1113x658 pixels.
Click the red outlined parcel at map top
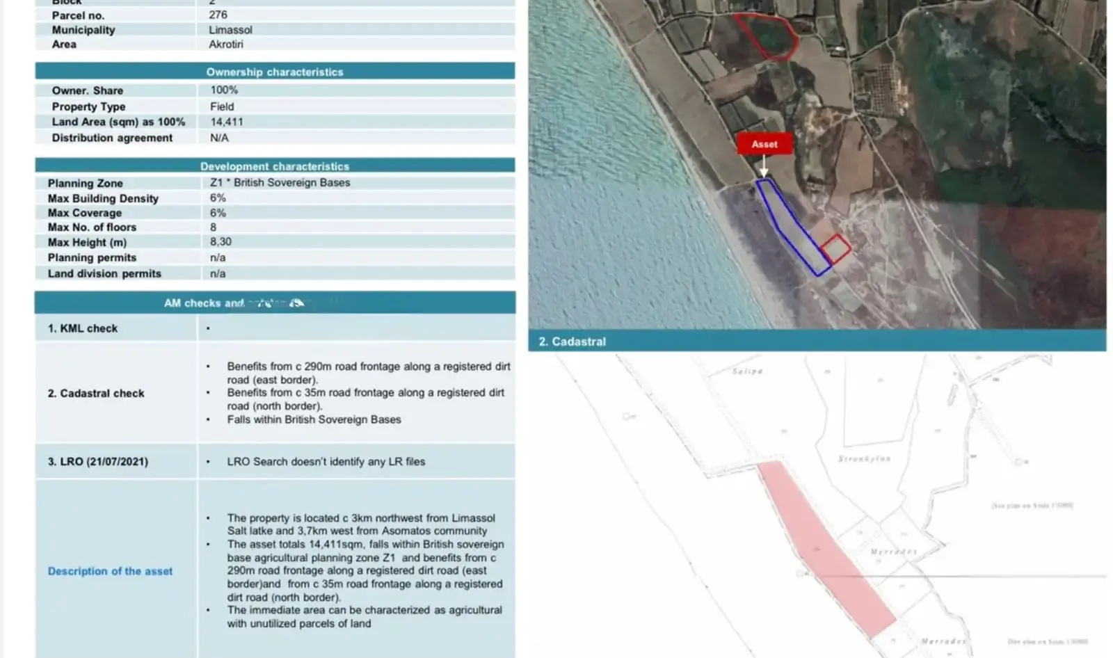767,37
